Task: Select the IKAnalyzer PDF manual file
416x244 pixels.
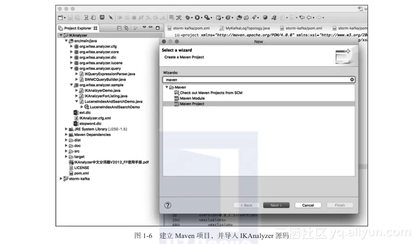Action: [x=111, y=162]
